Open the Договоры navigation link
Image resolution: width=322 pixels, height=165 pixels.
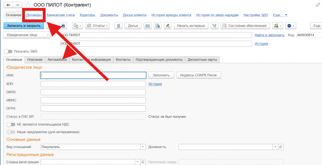(34, 15)
